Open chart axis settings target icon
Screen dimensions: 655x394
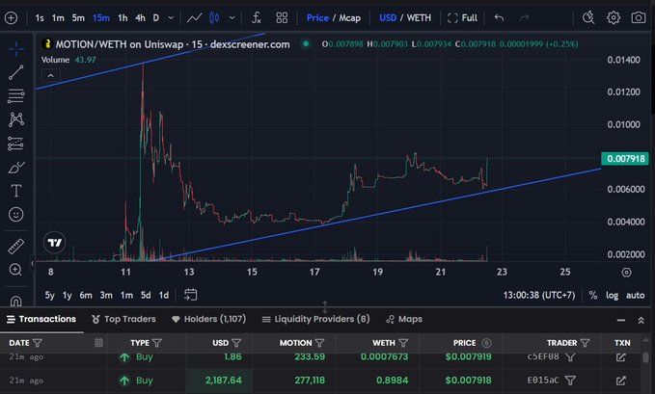click(626, 272)
